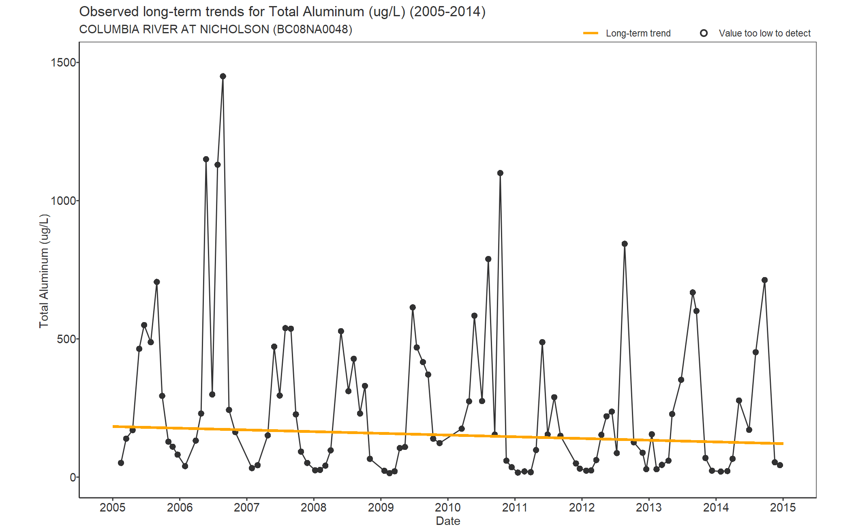Click the x-axis label 2012
Image resolution: width=856 pixels, height=531 pixels.
(x=582, y=507)
